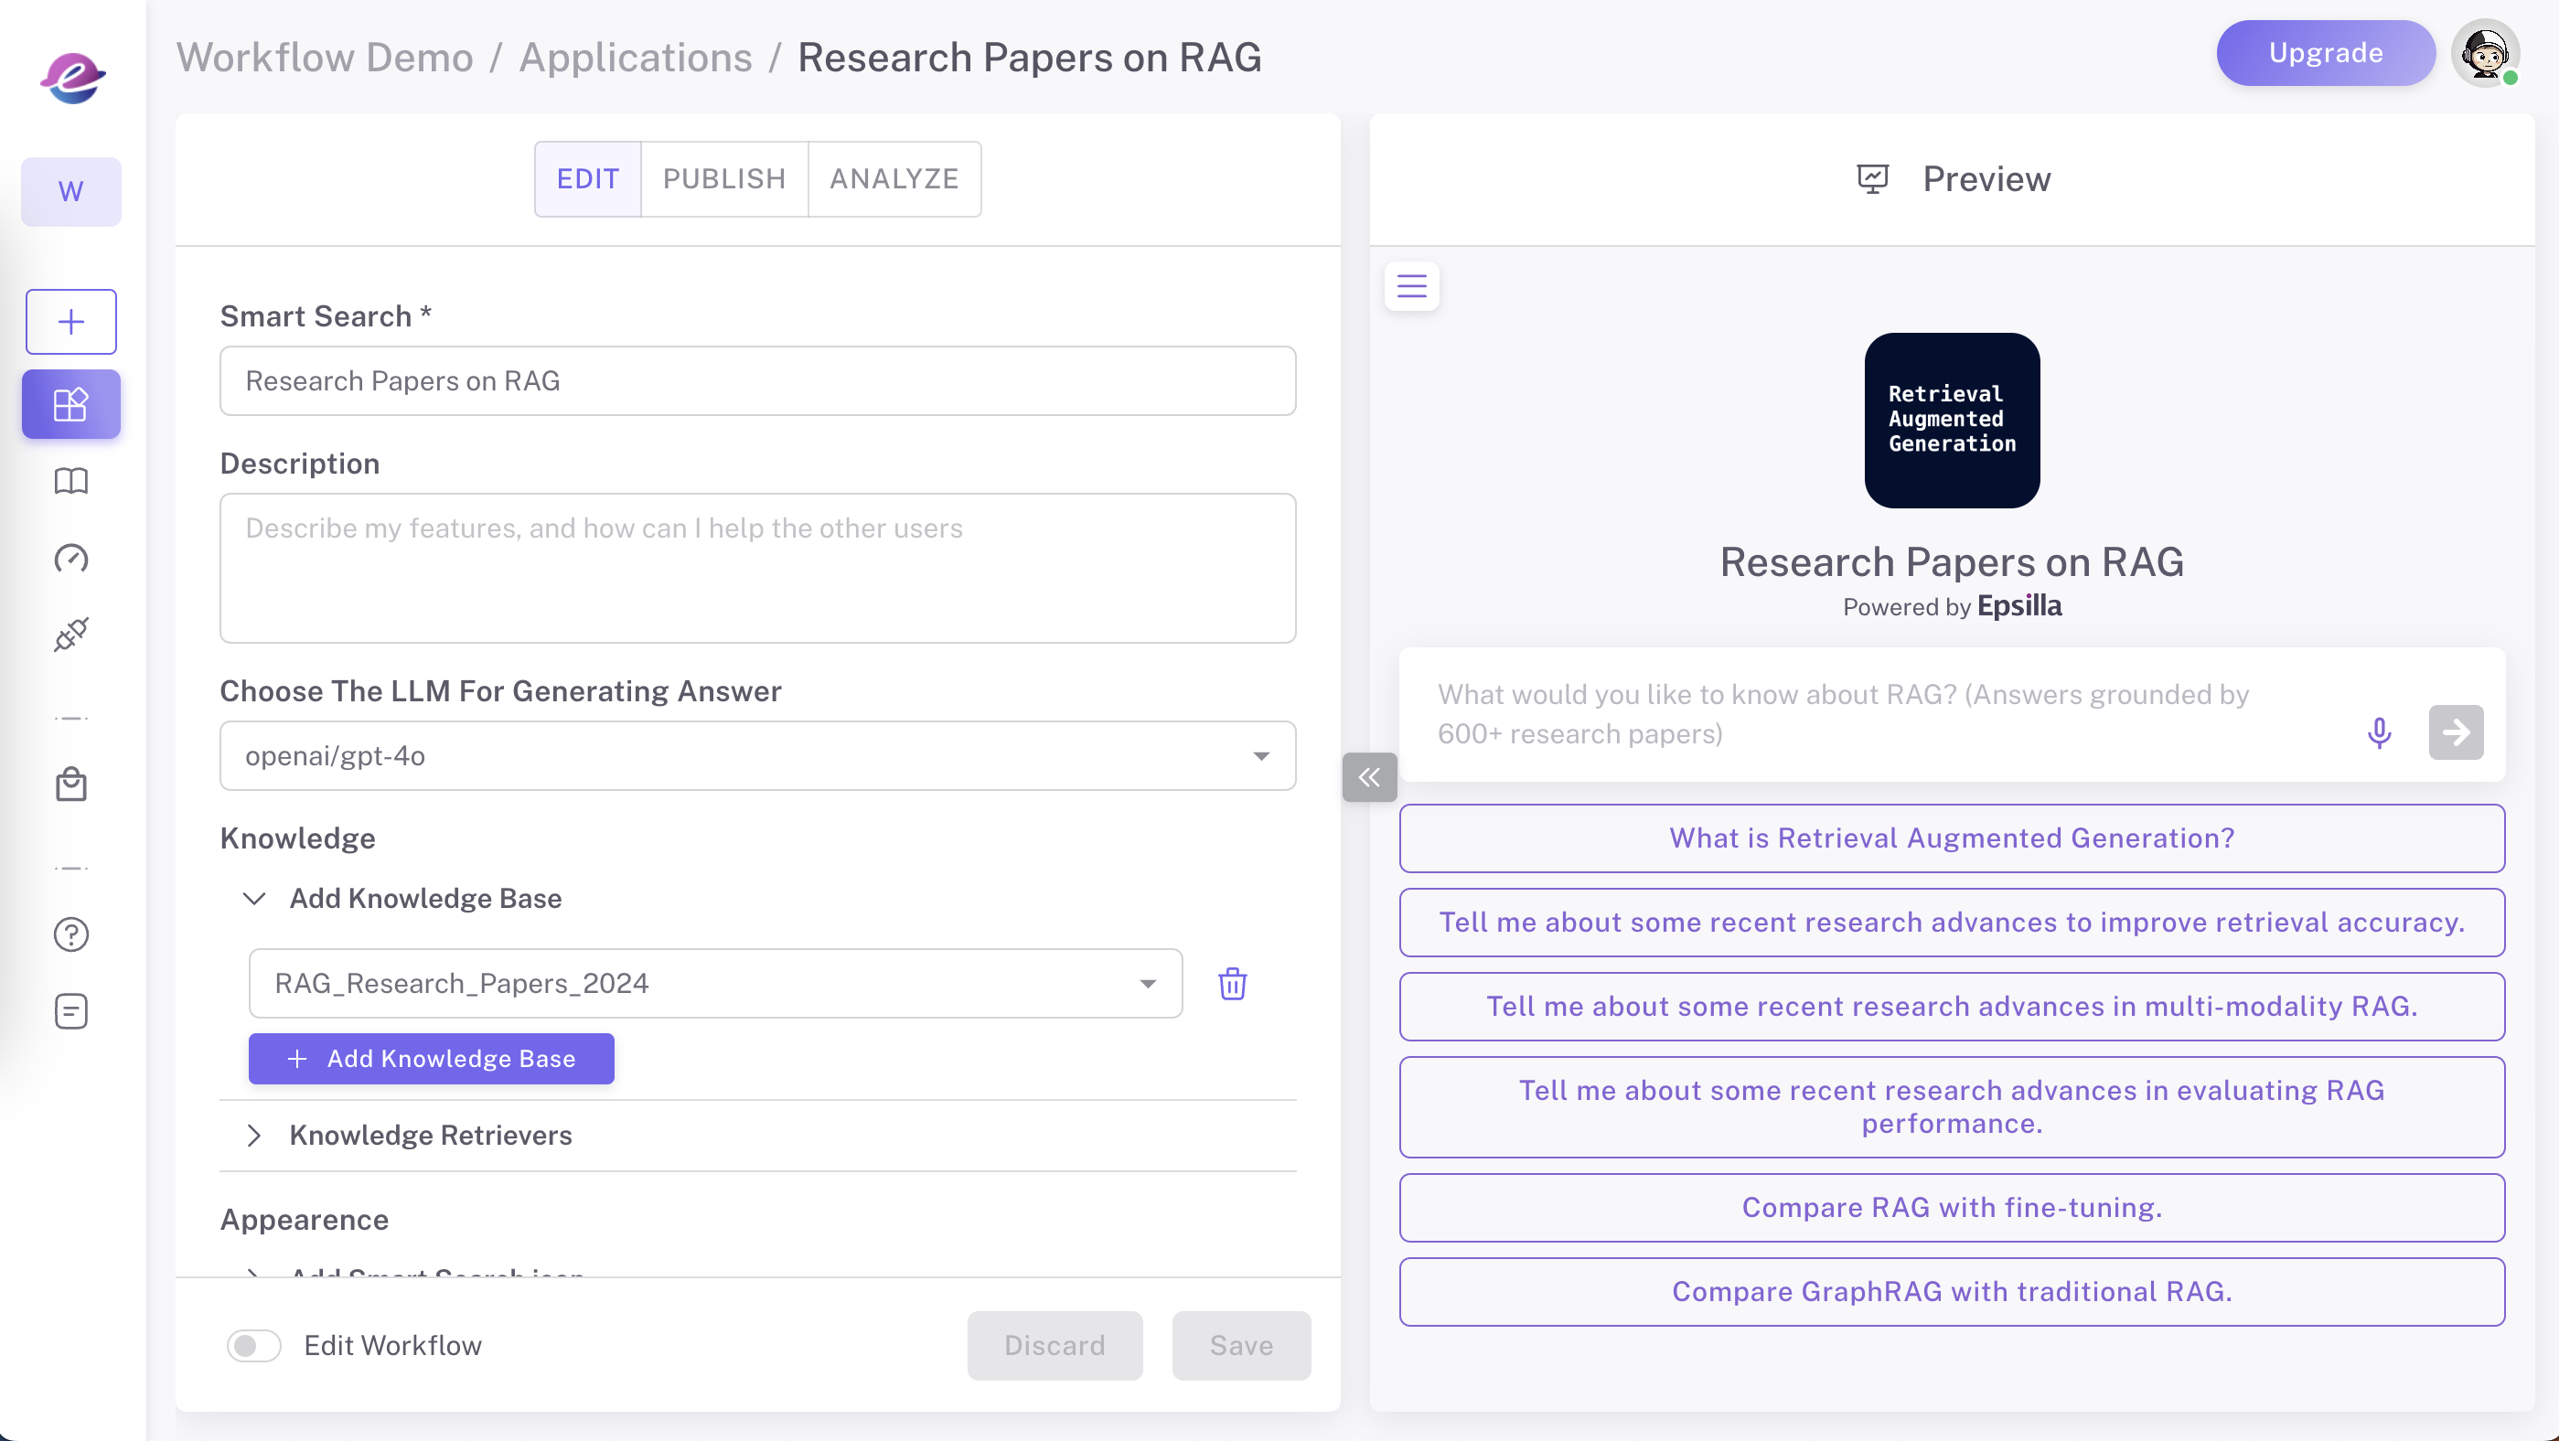2559x1441 pixels.
Task: Switch to the ANALYZE tab
Action: [x=893, y=179]
